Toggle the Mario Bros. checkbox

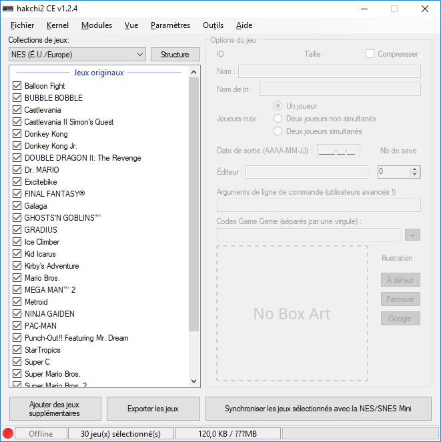(17, 277)
